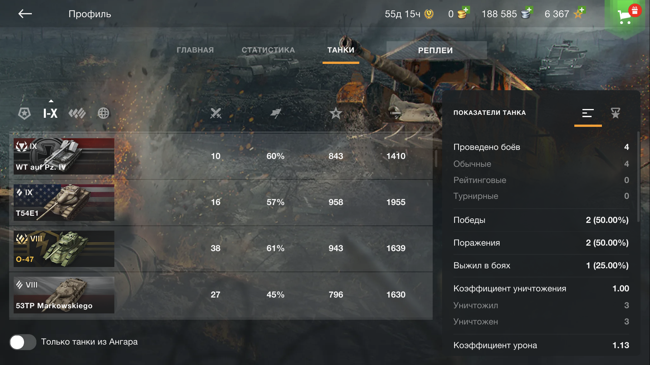
Task: Select the T54E1 tank row
Action: coord(221,202)
